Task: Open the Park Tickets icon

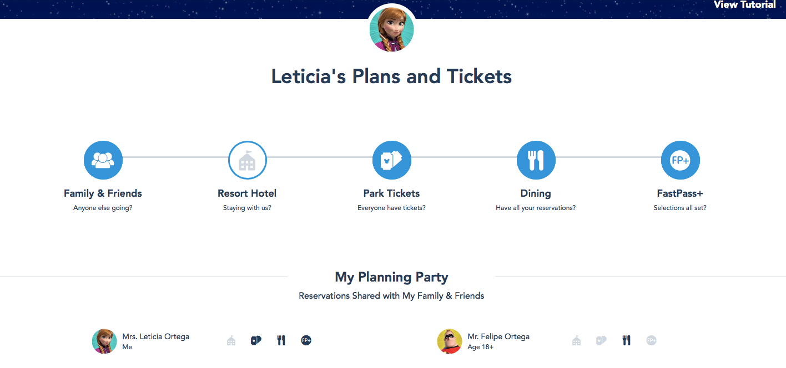Action: pos(391,160)
